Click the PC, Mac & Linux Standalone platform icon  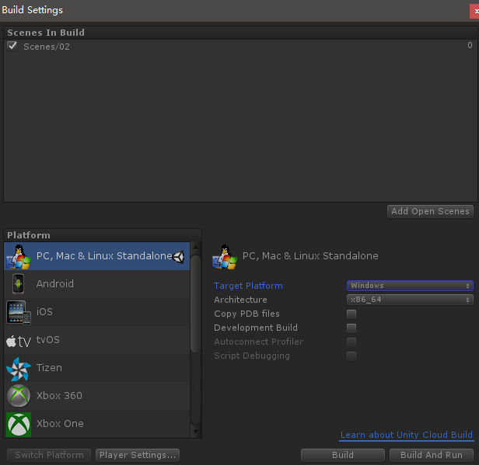[19, 256]
